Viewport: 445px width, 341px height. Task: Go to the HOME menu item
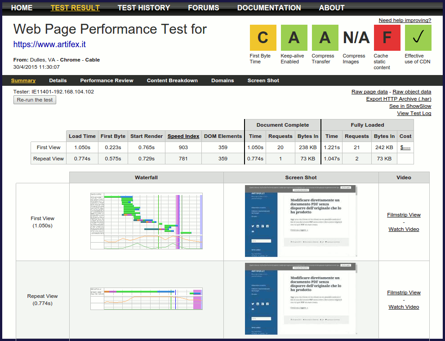[22, 8]
